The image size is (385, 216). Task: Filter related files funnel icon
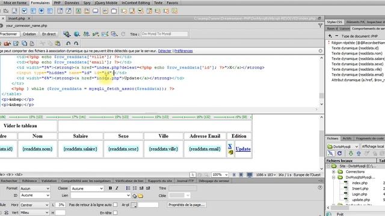pos(320,25)
